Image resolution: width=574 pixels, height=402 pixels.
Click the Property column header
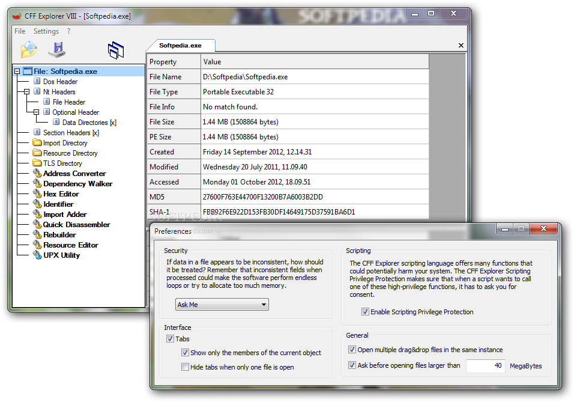coord(174,61)
